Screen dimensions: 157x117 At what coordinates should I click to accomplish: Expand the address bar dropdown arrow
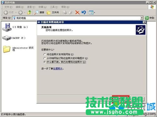click(142, 18)
